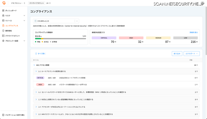This screenshot has height=119, width=207.
Task: Click the 11.6% compliance rate value
Action: [38, 36]
